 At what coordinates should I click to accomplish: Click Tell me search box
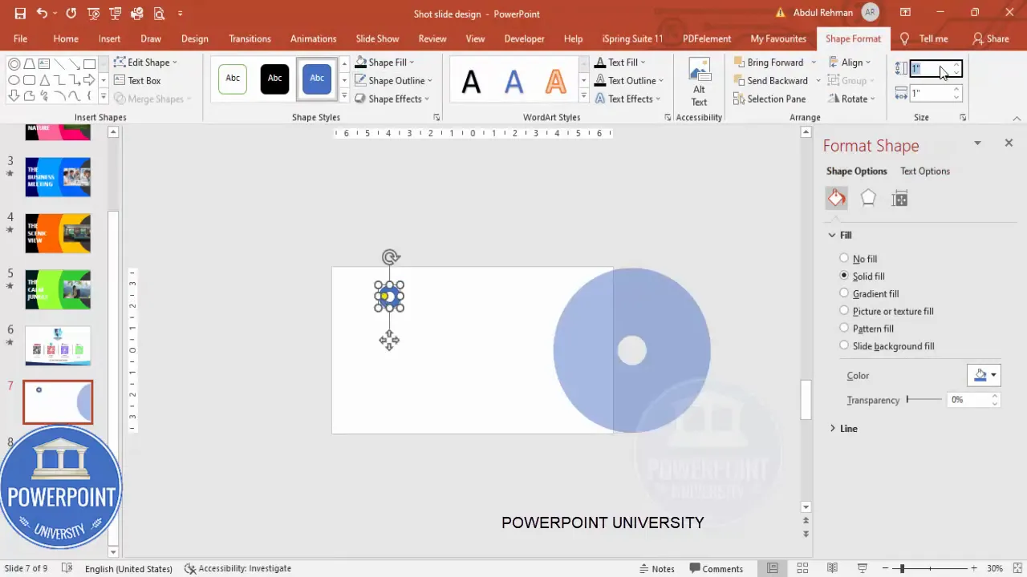pyautogui.click(x=924, y=38)
